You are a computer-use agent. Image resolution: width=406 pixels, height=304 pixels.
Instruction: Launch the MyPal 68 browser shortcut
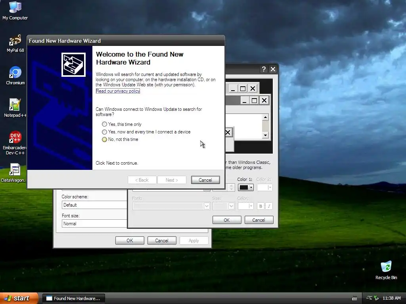[x=15, y=43]
